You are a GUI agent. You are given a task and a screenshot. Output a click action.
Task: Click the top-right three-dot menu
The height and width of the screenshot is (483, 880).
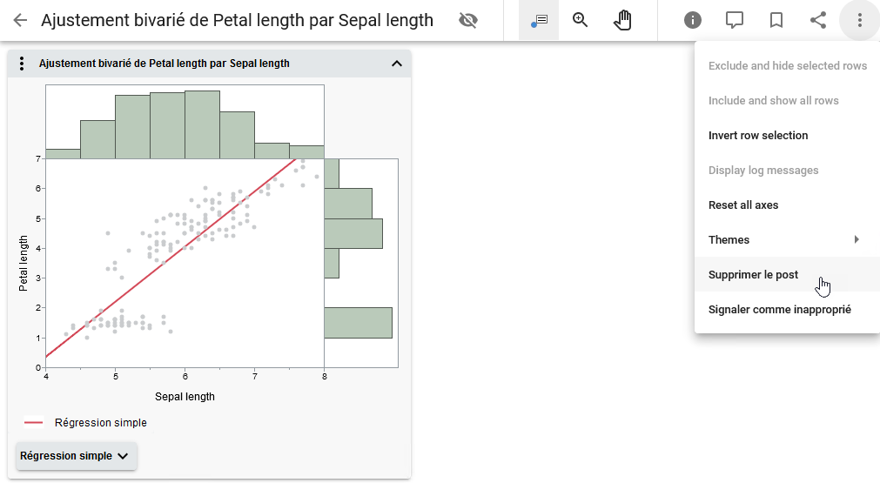click(x=860, y=20)
